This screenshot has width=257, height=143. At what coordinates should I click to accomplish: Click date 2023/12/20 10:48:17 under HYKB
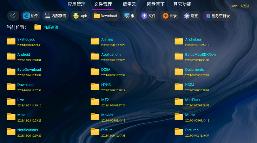[113, 91]
